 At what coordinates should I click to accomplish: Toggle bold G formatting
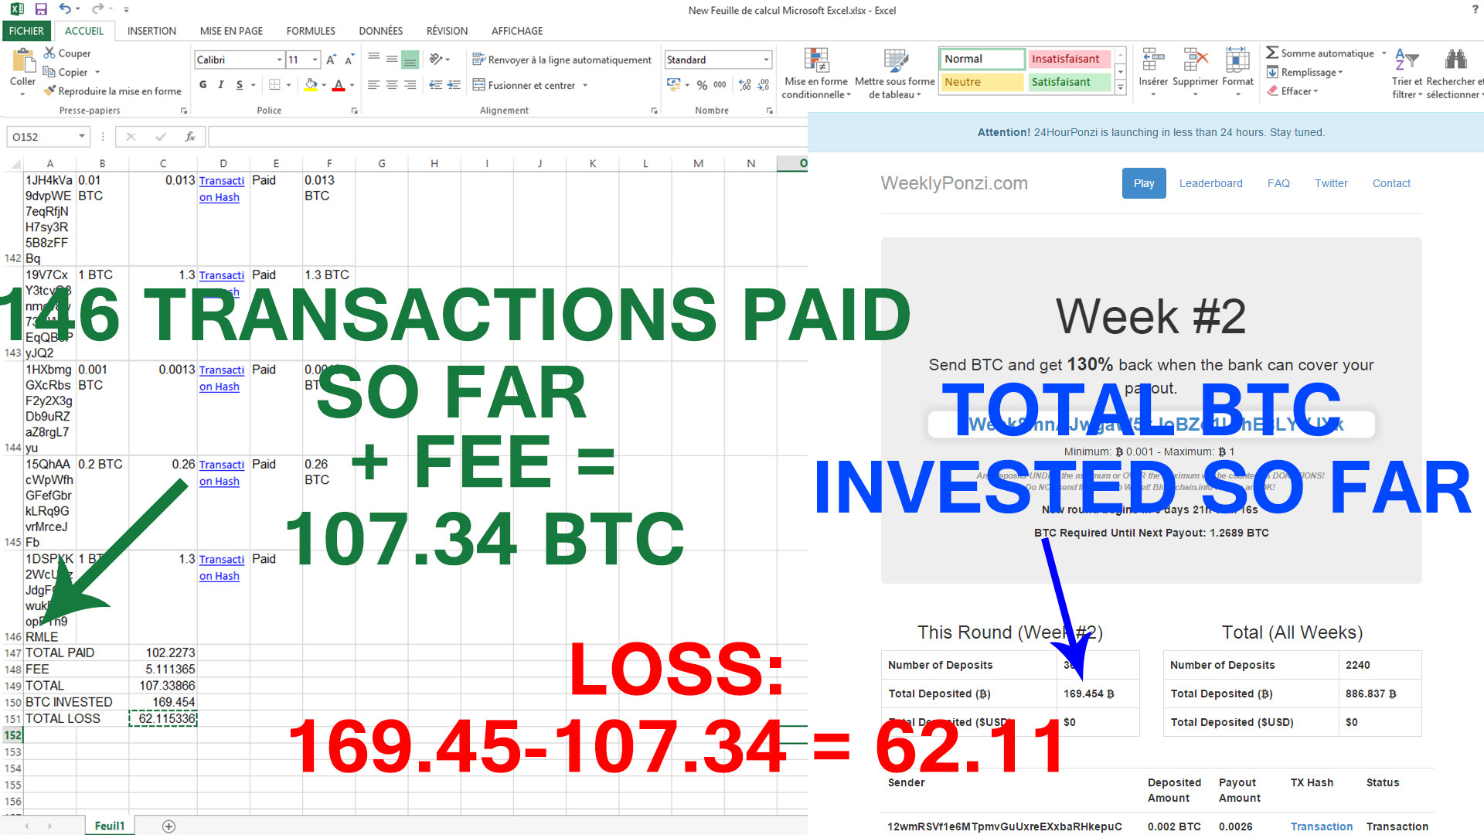click(203, 85)
